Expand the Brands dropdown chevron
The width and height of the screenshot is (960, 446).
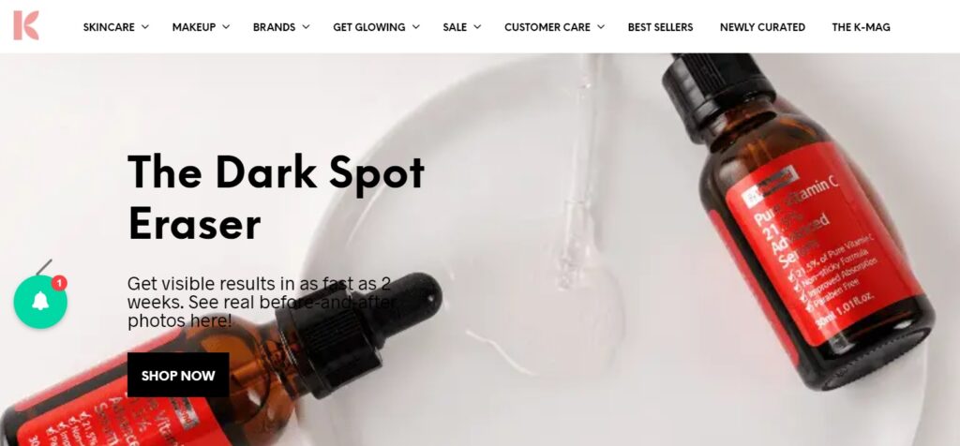coord(306,27)
